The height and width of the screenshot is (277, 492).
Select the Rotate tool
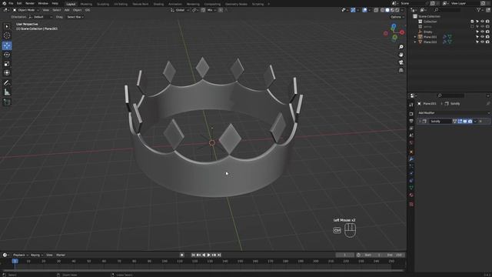pos(7,55)
